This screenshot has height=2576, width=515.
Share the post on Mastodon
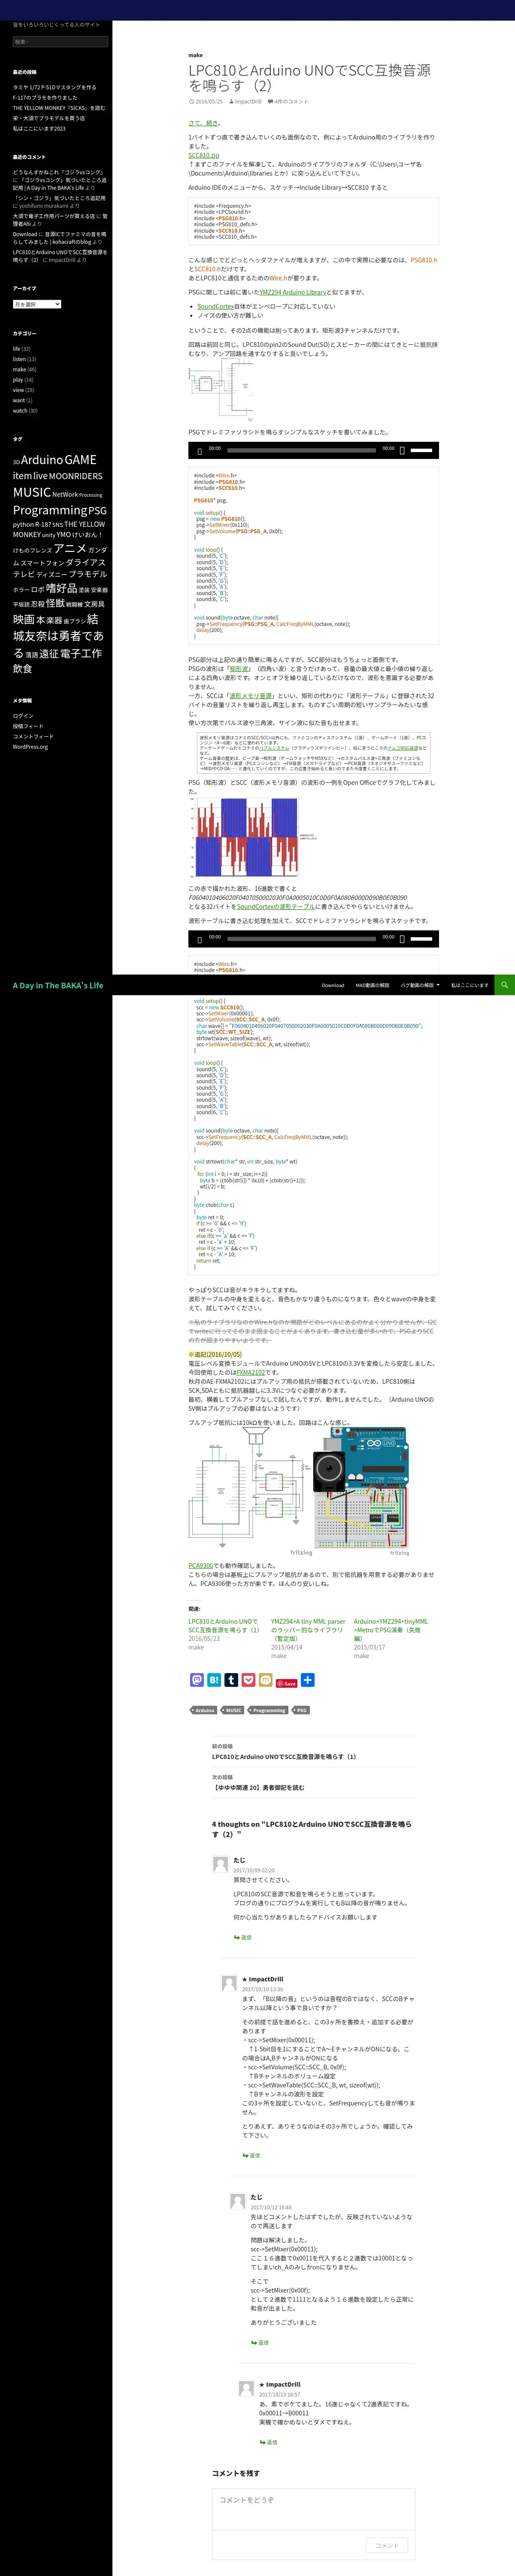click(197, 1680)
